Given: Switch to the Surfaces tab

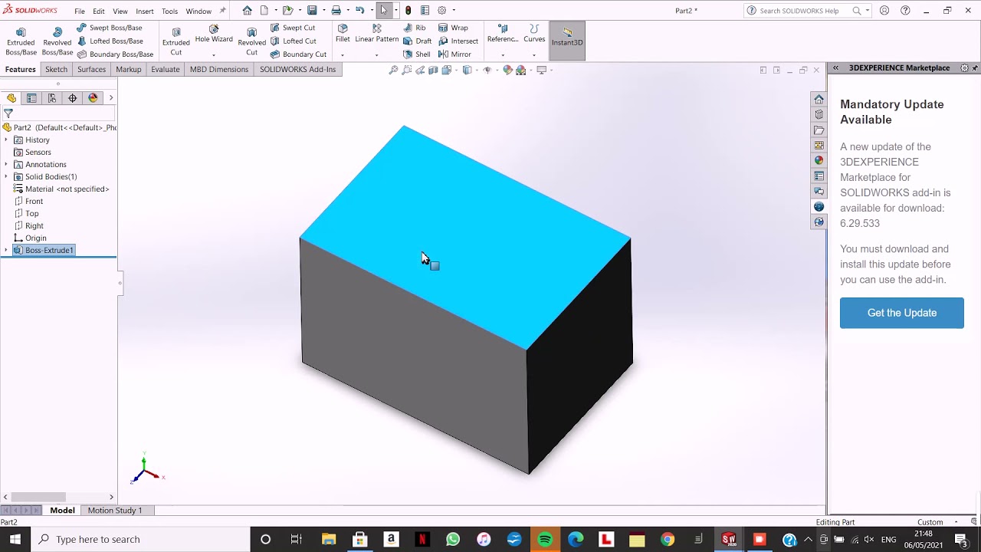Looking at the screenshot, I should coord(91,69).
